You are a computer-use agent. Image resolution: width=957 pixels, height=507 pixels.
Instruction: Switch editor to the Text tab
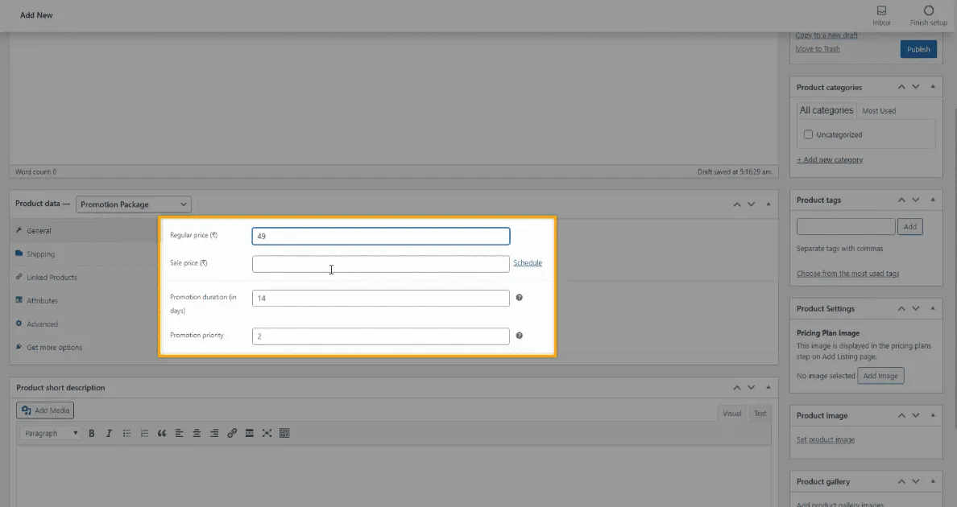coord(760,414)
